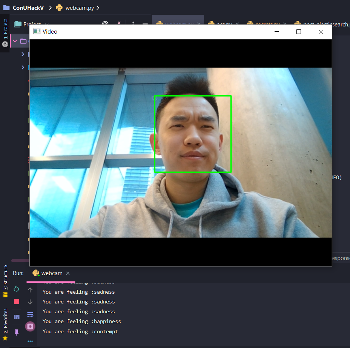Close the acs.py editor tab
The width and height of the screenshot is (350, 348).
coord(237,23)
